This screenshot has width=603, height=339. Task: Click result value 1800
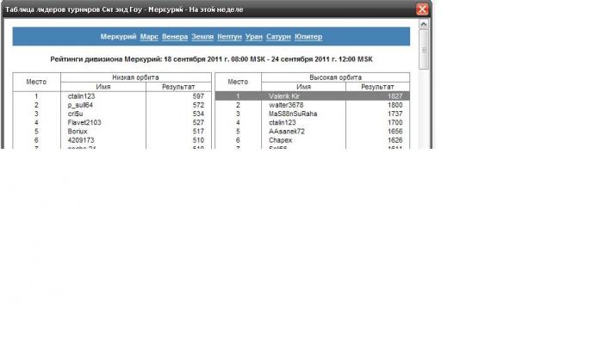[395, 105]
